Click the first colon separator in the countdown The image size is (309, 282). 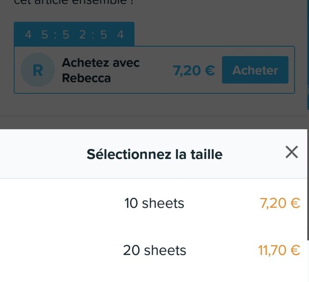pyautogui.click(x=55, y=35)
